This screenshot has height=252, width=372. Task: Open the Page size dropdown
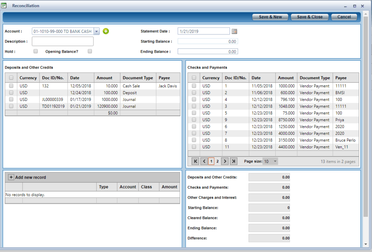pyautogui.click(x=271, y=161)
